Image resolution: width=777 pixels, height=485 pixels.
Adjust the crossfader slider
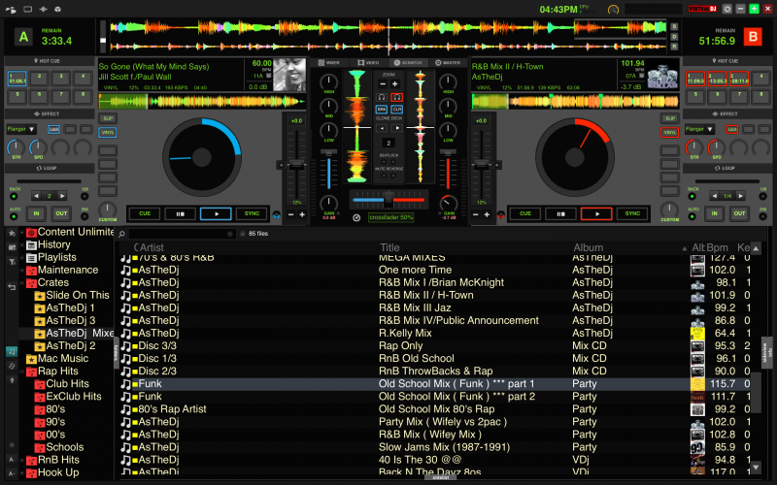[389, 200]
